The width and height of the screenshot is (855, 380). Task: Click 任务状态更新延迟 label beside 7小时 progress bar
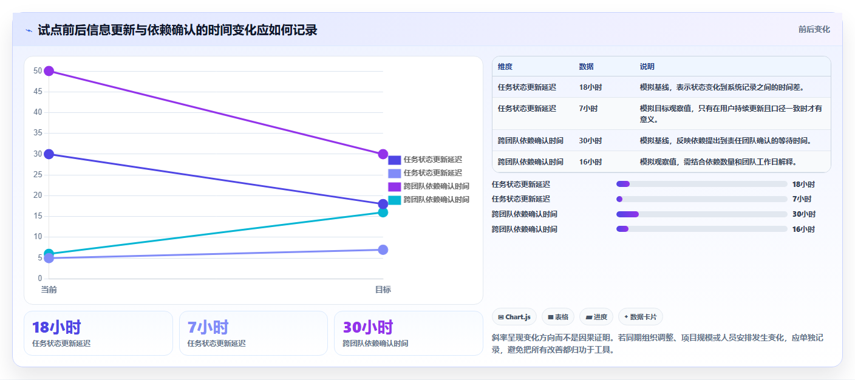coord(521,199)
